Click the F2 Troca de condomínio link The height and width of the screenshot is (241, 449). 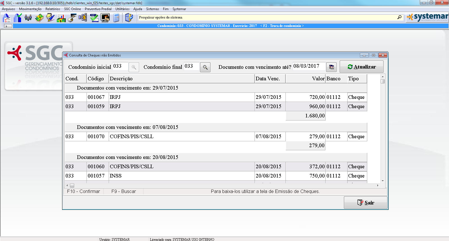point(282,26)
